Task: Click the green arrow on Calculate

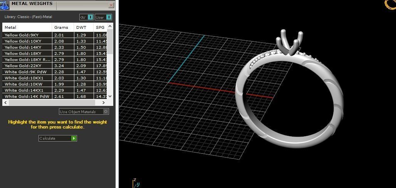Action: tap(74, 138)
